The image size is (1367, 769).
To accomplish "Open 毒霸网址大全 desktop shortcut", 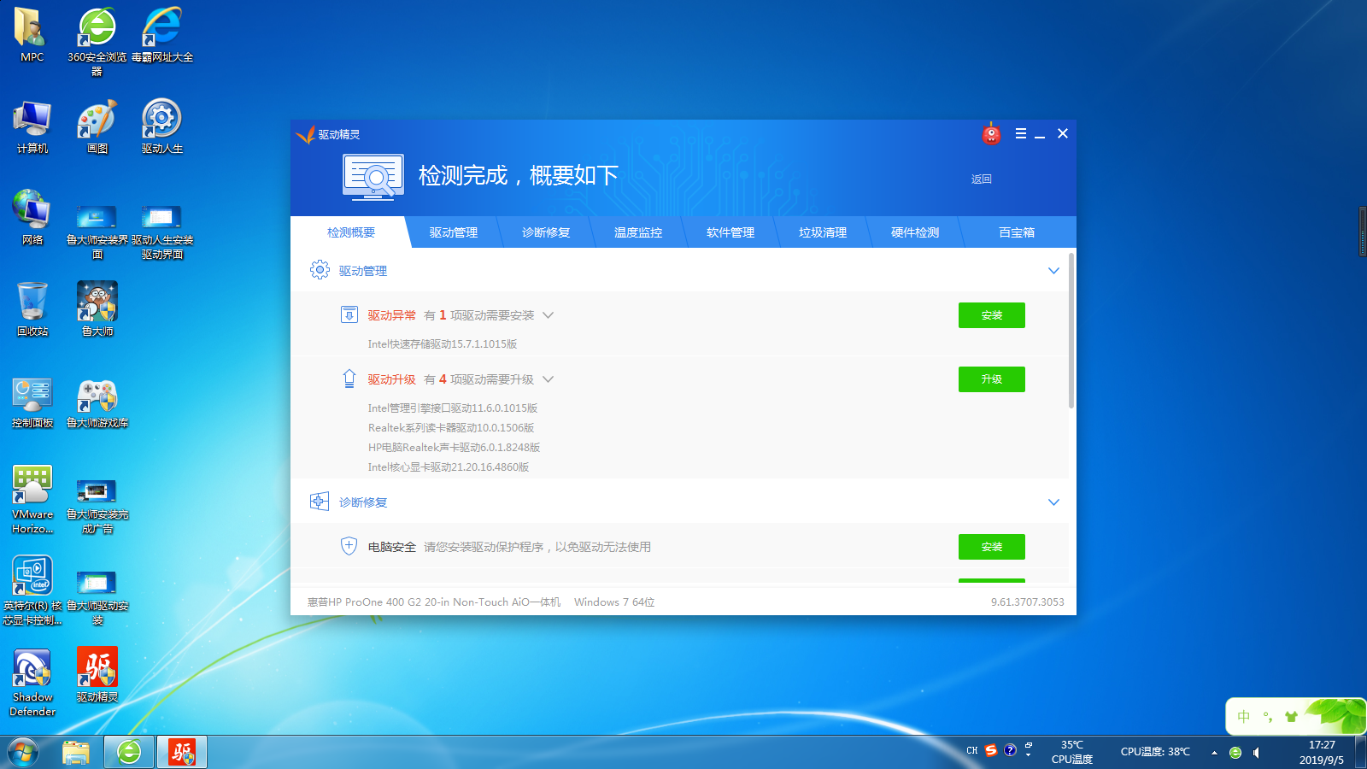I will click(x=161, y=34).
